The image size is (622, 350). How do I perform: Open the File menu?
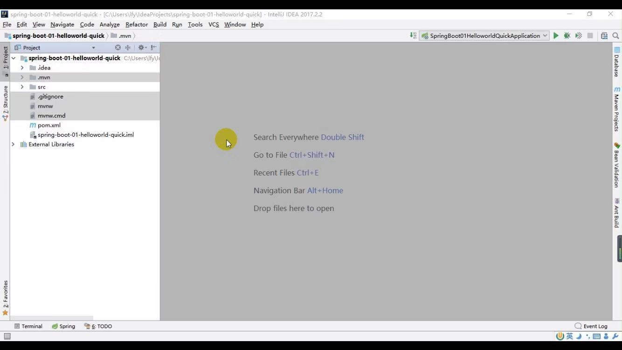point(7,24)
